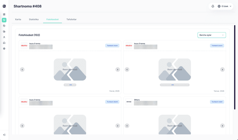The width and height of the screenshot is (238, 140).
Task: Click the Yanvar, 2026 date label
Action: pyautogui.click(x=219, y=91)
